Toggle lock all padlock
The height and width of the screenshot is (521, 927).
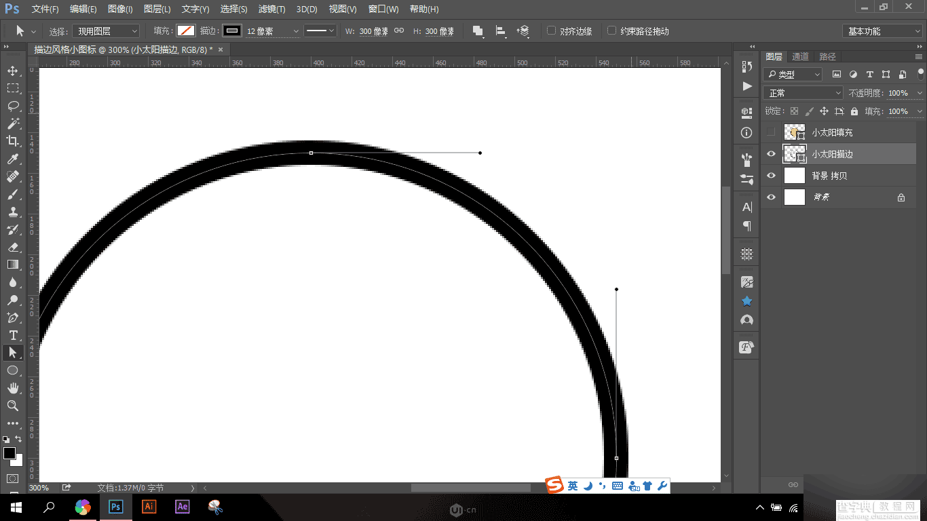pos(854,111)
